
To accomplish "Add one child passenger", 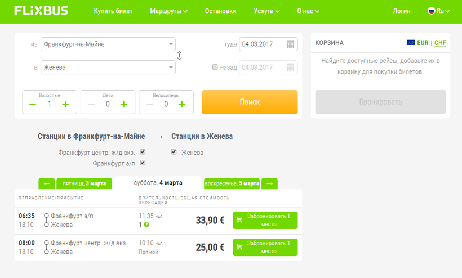I will [123, 104].
